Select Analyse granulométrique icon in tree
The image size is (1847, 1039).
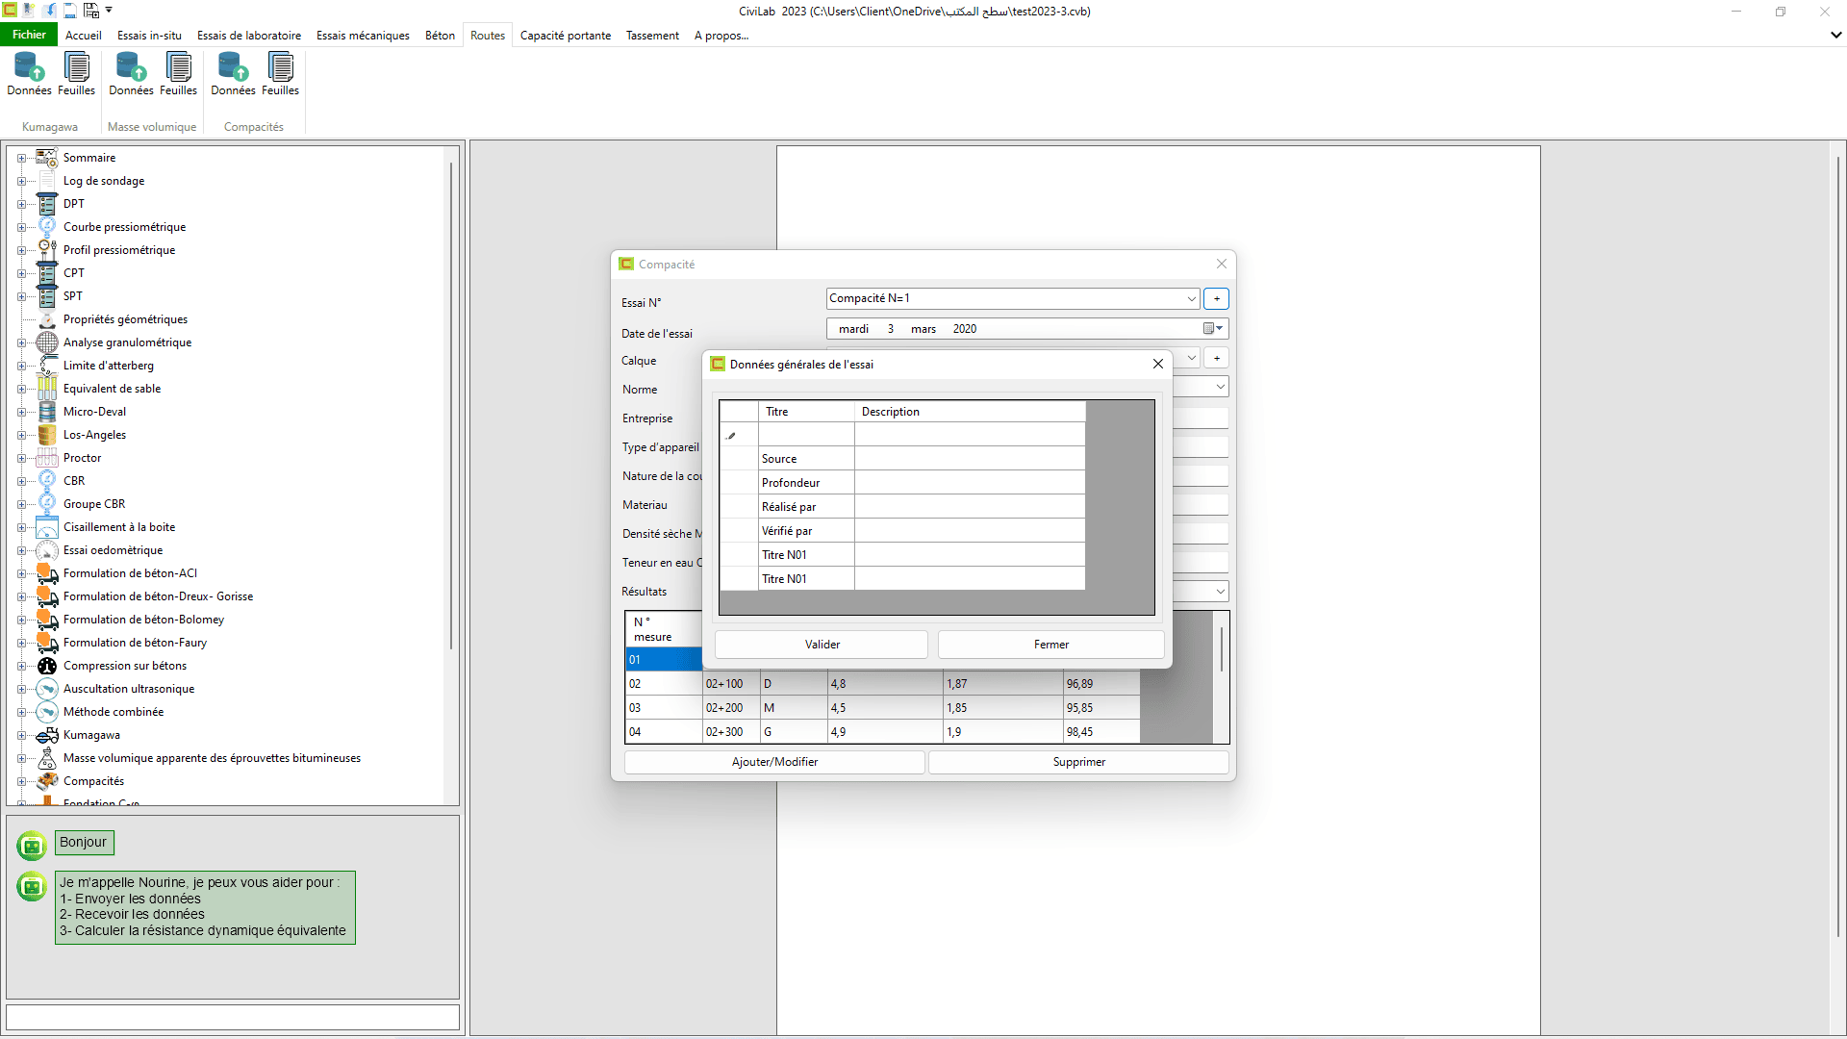[x=47, y=342]
